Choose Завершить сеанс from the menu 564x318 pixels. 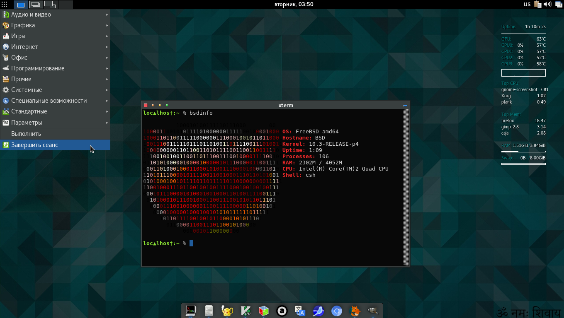(x=35, y=145)
